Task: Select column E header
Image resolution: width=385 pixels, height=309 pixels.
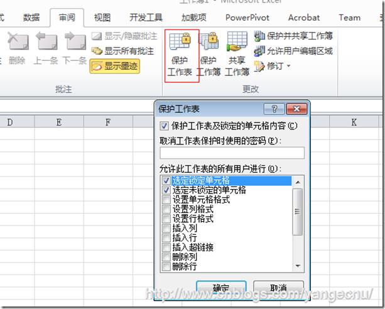Action: (59, 122)
